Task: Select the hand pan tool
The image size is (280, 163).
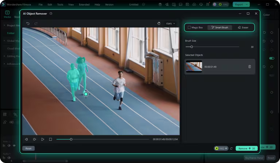Action: (159, 23)
